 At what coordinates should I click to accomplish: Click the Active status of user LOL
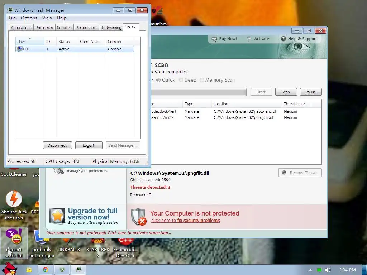(64, 49)
